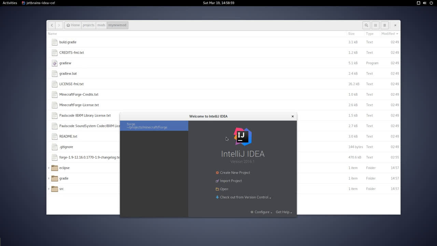Viewport: 437px width, 246px height.
Task: Click the gradlew program icon
Action: click(x=55, y=63)
